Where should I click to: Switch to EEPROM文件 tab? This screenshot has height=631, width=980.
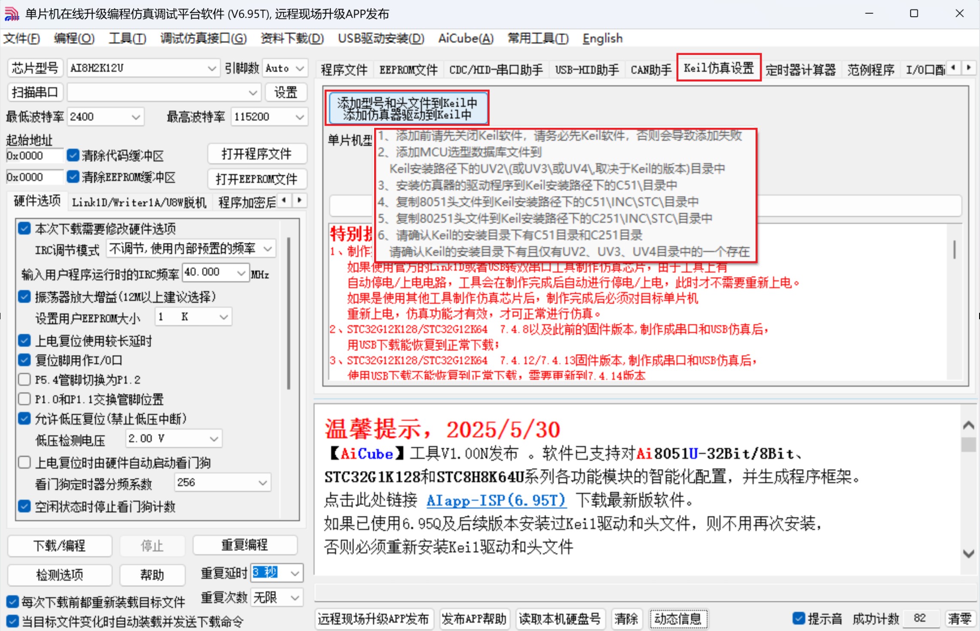(408, 69)
